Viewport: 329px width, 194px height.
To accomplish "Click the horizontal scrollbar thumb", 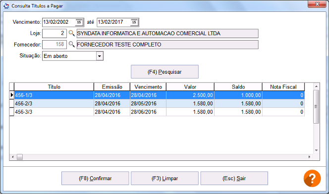I will [x=20, y=157].
